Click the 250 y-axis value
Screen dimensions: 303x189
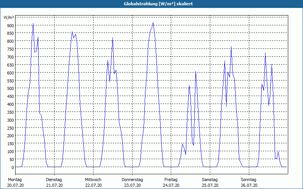click(x=10, y=128)
